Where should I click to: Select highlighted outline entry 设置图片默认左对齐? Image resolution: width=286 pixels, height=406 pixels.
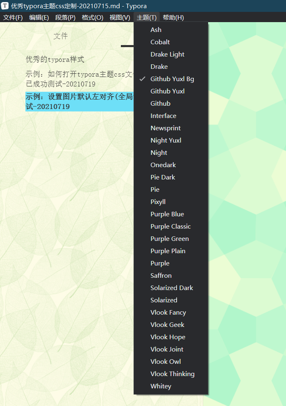[79, 102]
